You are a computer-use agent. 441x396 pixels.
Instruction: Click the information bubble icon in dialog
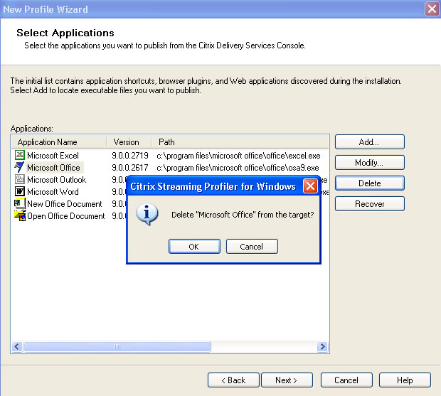(147, 214)
